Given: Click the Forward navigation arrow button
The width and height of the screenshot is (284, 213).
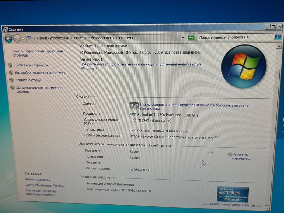Looking at the screenshot, I should pyautogui.click(x=17, y=38).
